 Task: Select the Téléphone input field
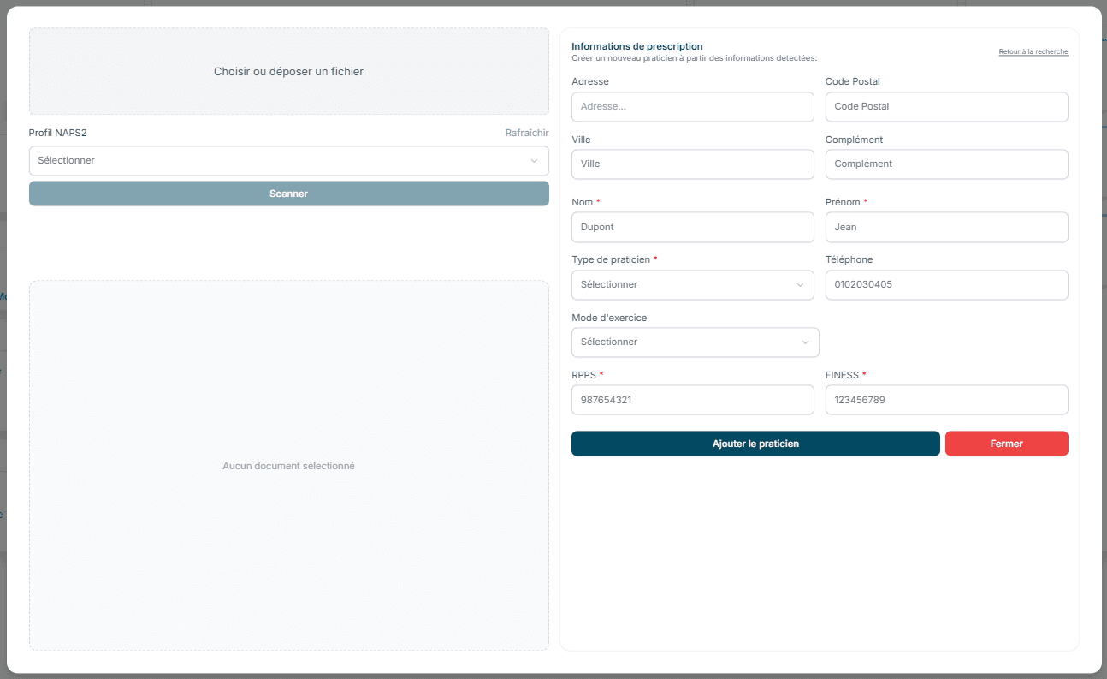[947, 285]
